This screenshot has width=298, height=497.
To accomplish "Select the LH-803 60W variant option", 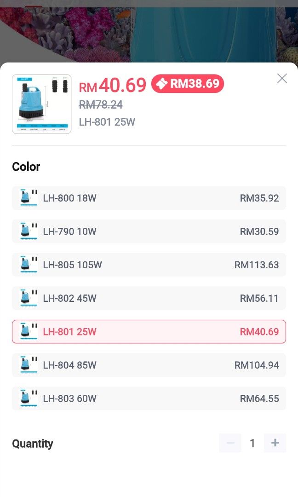I will [149, 398].
